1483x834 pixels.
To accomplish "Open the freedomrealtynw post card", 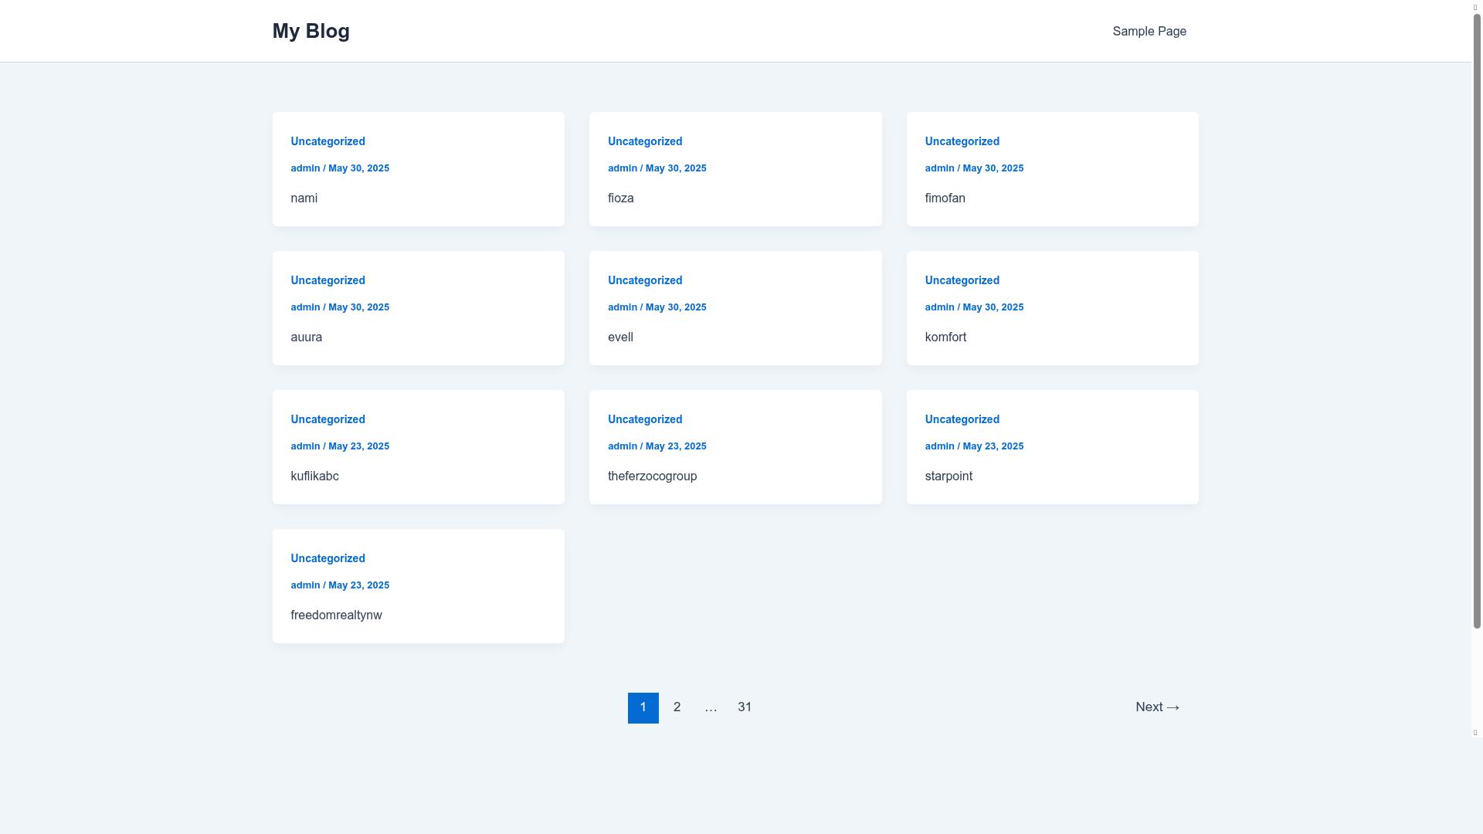I will (336, 615).
